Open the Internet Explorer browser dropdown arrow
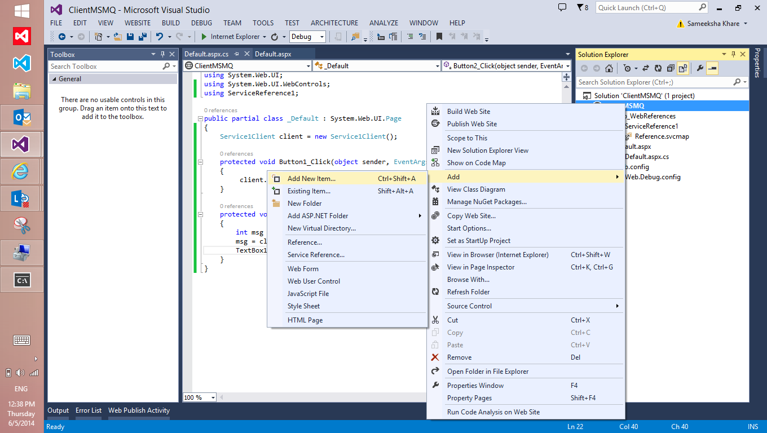 pos(265,37)
